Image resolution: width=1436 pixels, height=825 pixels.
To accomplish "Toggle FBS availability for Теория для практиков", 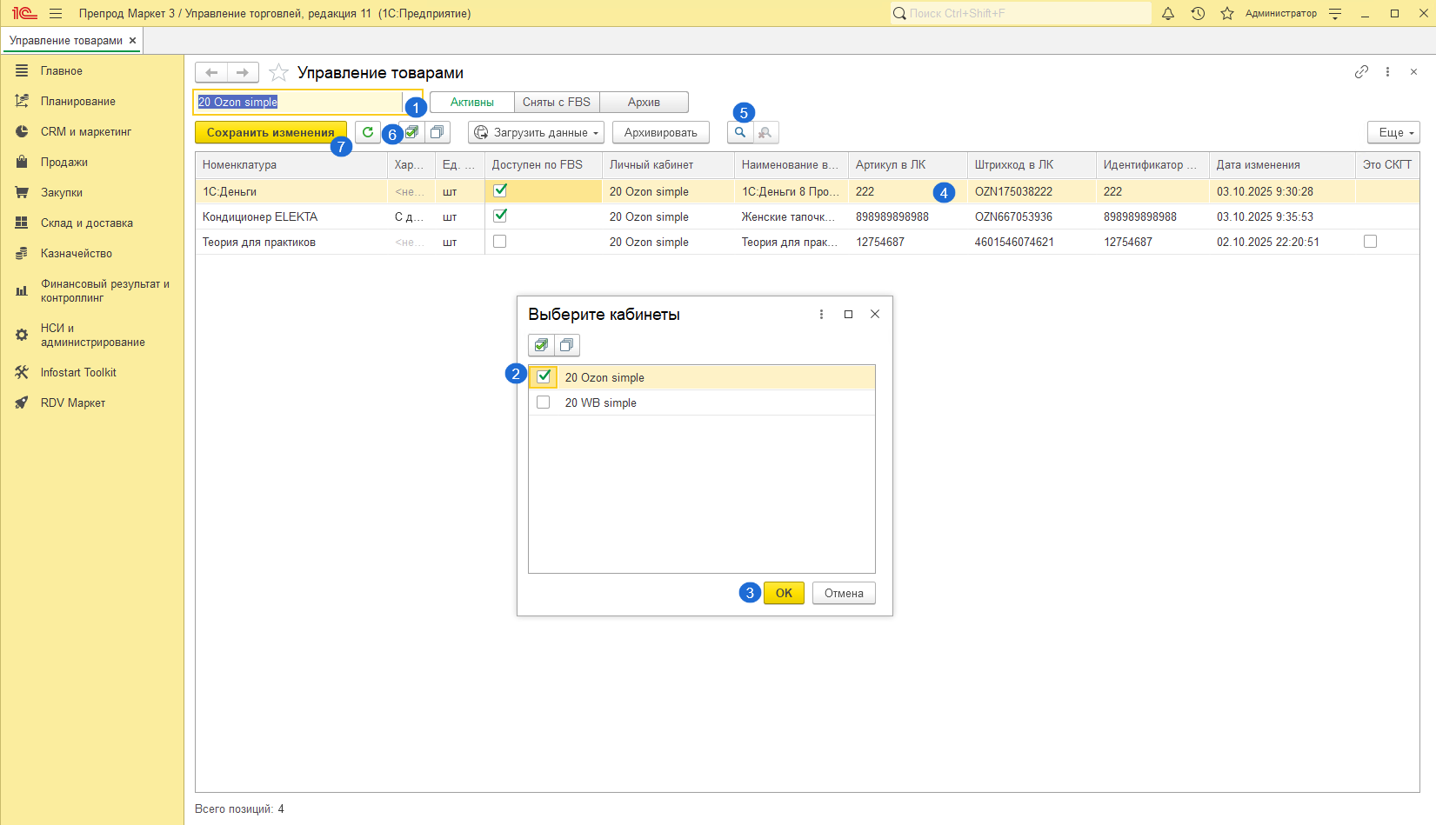I will coord(500,242).
